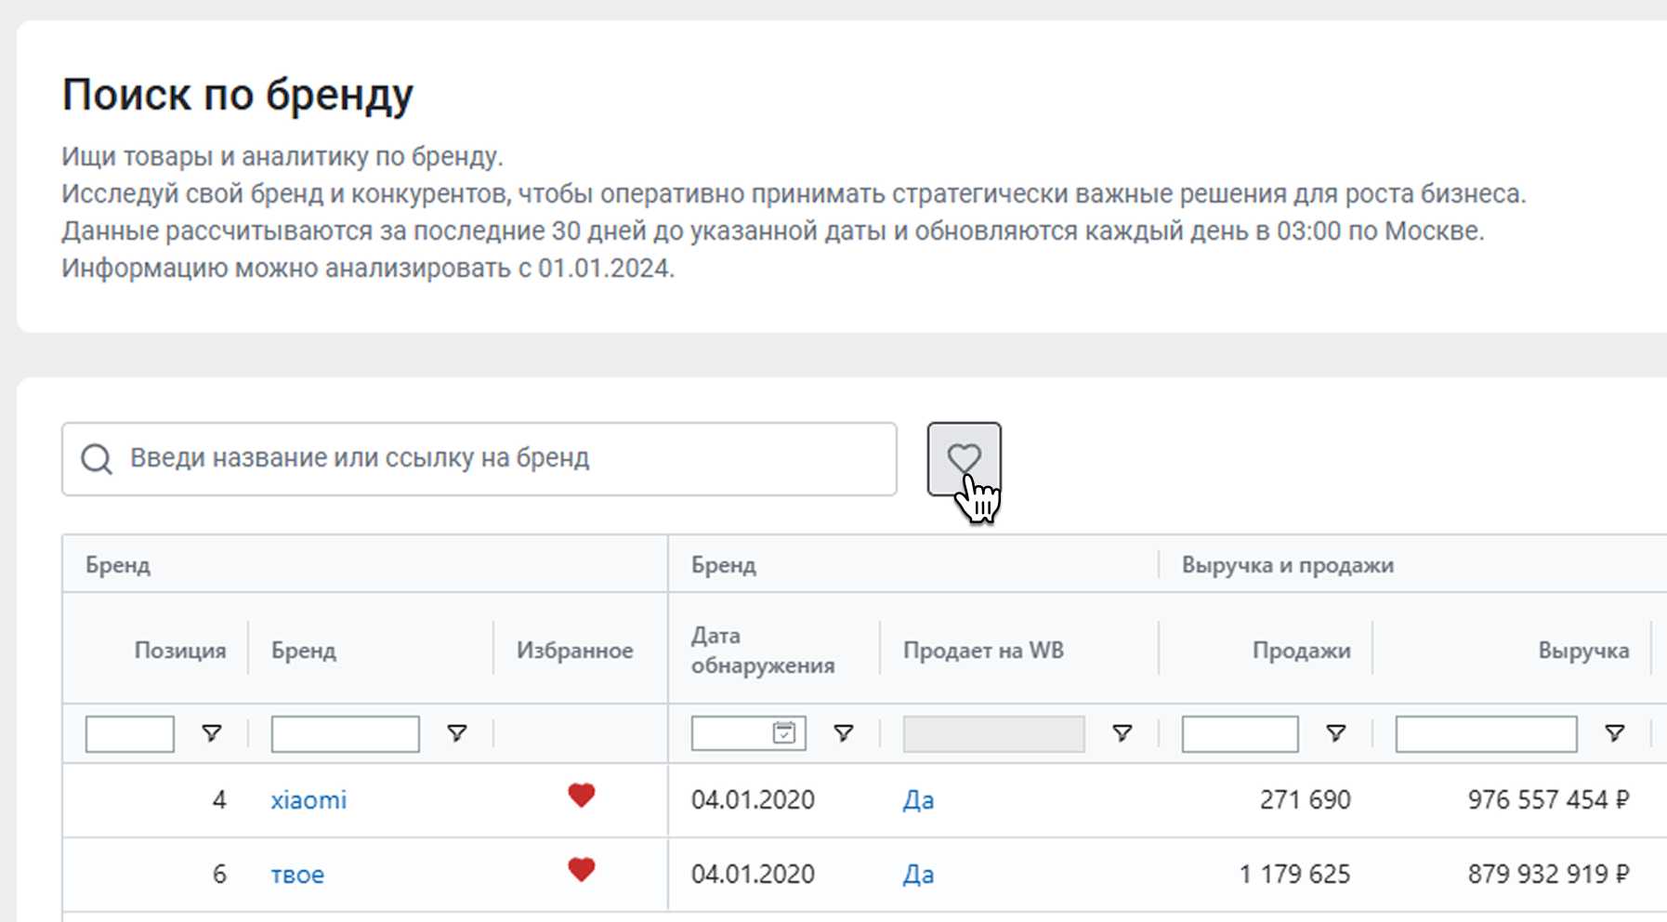This screenshot has width=1667, height=922.
Task: Sort by Избранное column header
Action: coord(575,651)
